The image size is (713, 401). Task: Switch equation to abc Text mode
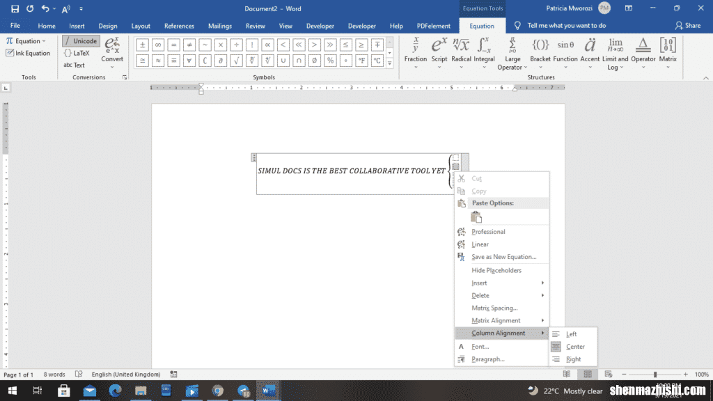coord(74,65)
